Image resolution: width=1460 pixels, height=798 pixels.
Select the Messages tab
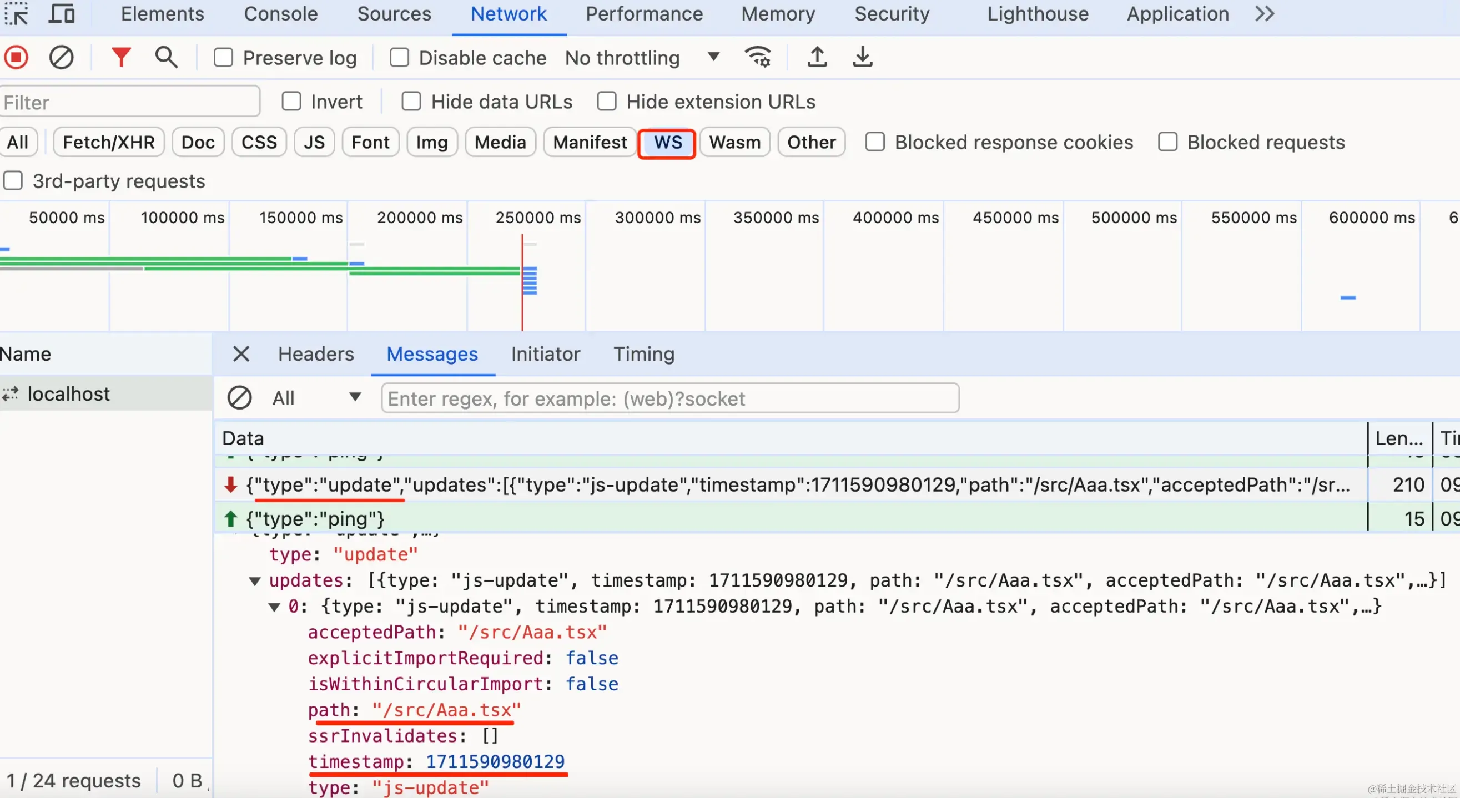(432, 354)
